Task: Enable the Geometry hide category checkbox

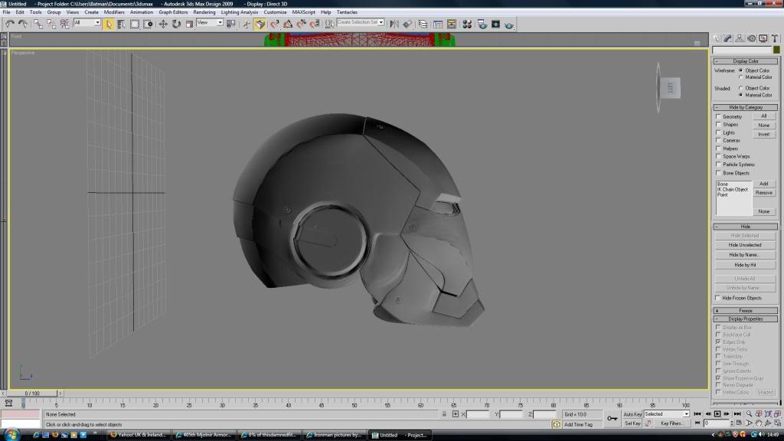Action: click(x=718, y=117)
